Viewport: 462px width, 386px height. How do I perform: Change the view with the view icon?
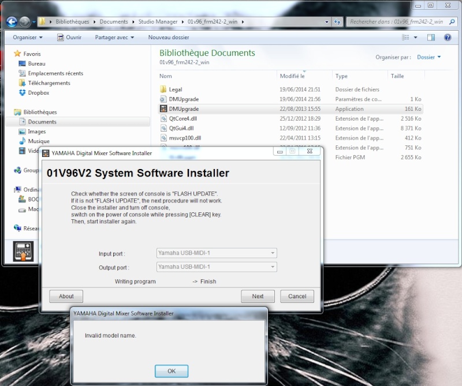click(405, 38)
